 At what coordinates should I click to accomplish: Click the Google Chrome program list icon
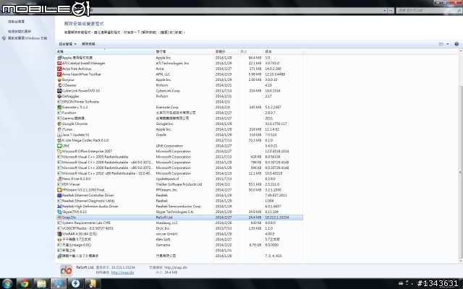(x=59, y=124)
